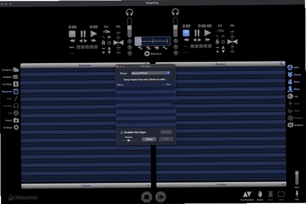306x204 pixels.
Task: Click the Save plus icon
Action: click(290, 104)
